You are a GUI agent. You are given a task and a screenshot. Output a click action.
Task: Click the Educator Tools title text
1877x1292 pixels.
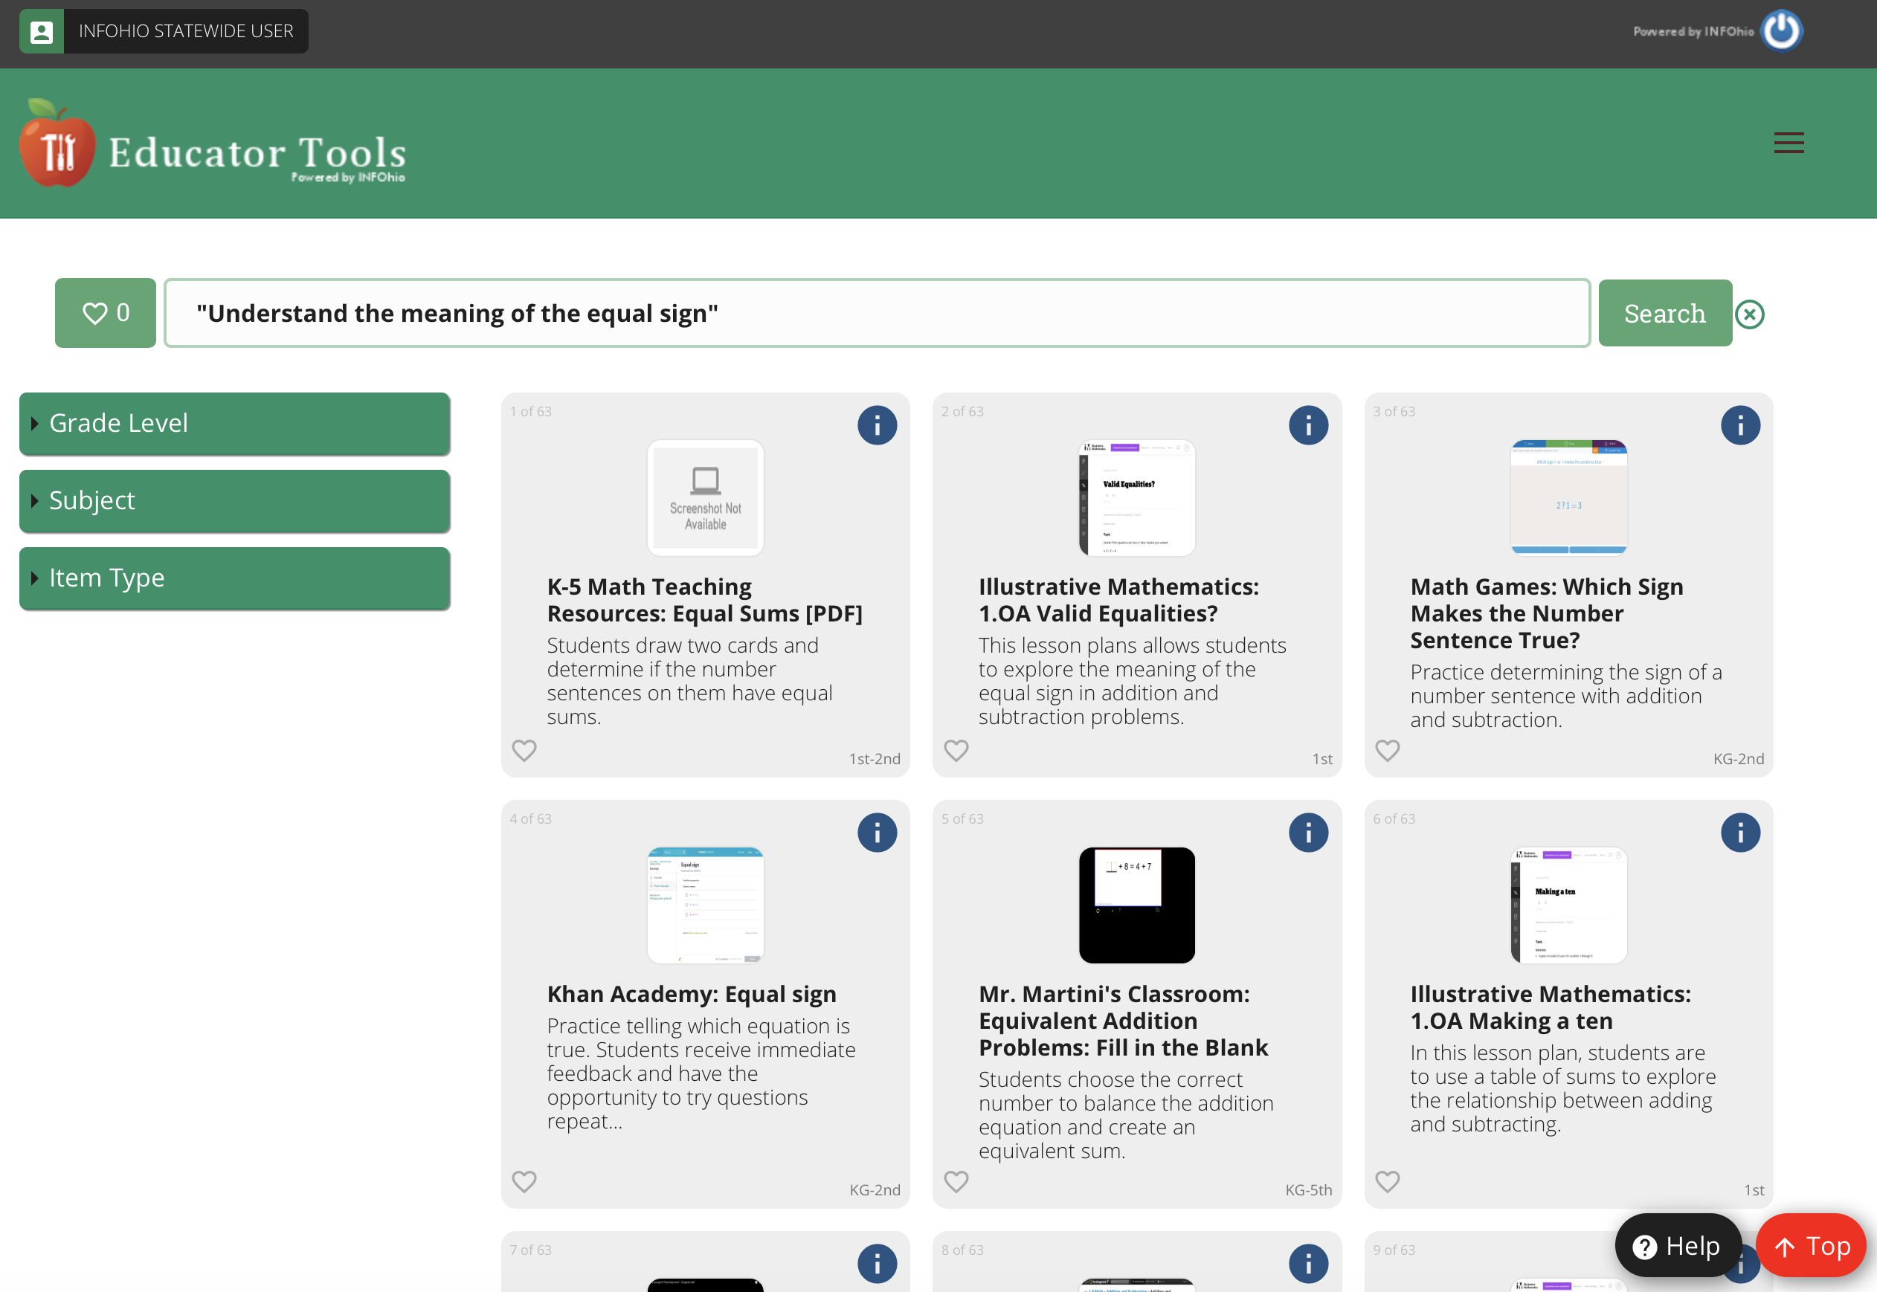(257, 152)
